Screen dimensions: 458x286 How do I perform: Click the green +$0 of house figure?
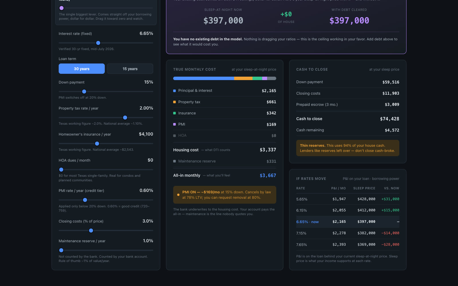coord(286,14)
